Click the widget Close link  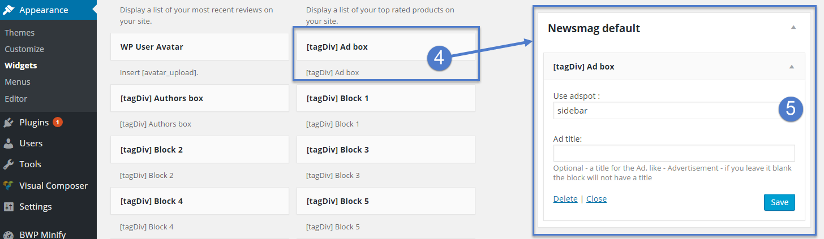596,199
